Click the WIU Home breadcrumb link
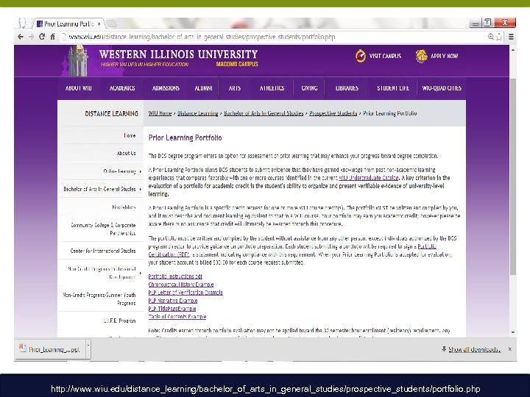 point(160,113)
